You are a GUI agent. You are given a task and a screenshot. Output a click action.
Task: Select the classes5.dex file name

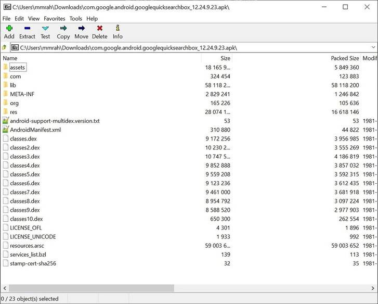25,174
